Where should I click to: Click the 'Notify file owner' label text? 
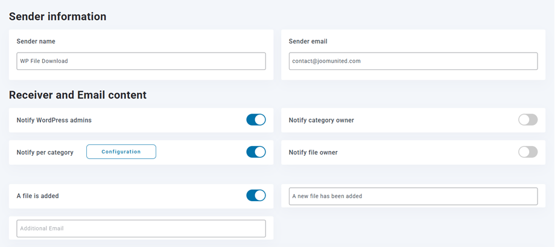tap(313, 152)
